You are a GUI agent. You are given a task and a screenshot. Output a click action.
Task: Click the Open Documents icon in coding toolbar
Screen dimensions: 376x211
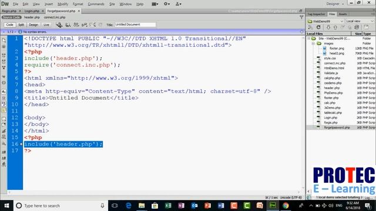pyautogui.click(x=4, y=40)
